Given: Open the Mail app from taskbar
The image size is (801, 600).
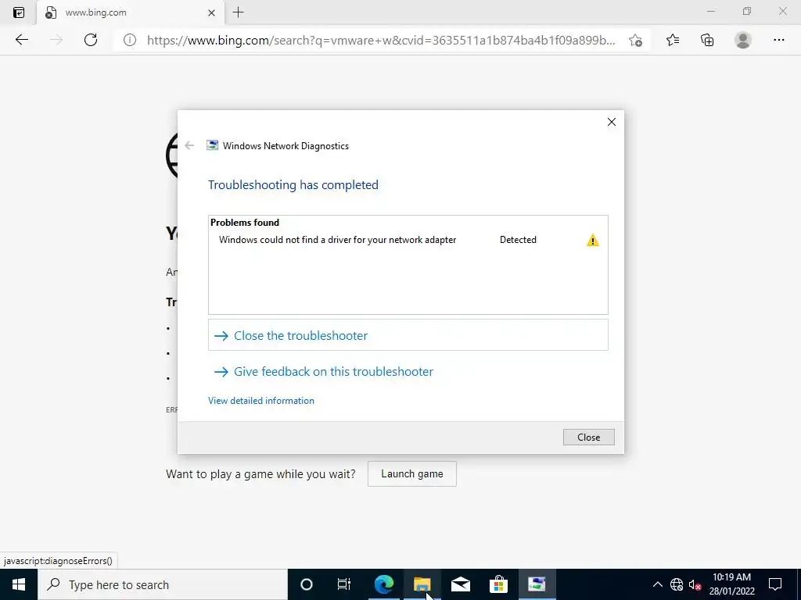Looking at the screenshot, I should coord(460,584).
